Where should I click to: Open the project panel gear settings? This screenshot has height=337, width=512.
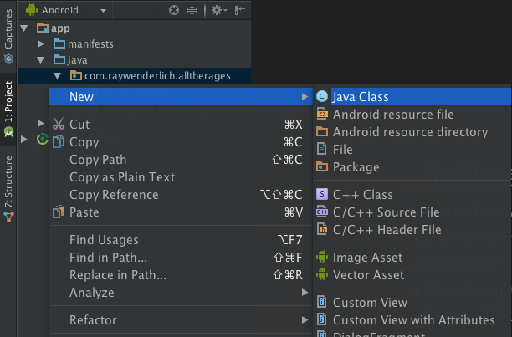[x=219, y=10]
